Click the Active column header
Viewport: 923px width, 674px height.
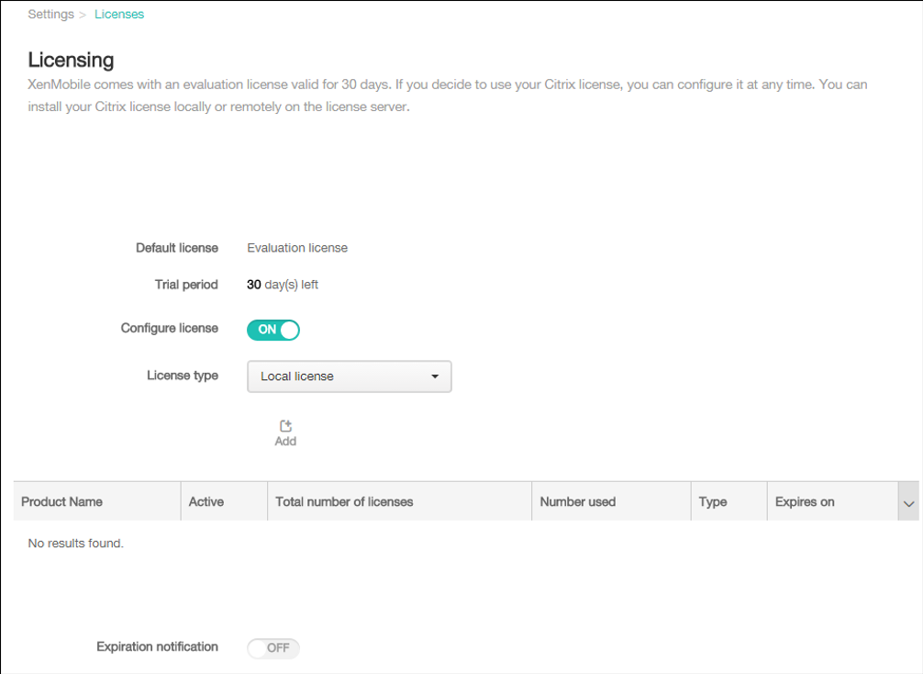click(206, 502)
